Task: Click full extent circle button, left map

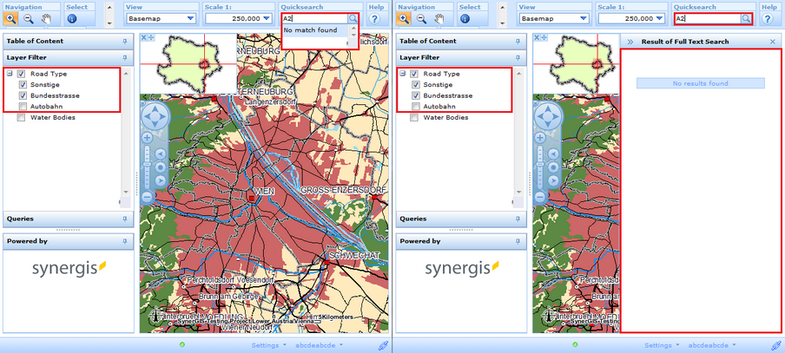Action: pyautogui.click(x=161, y=167)
